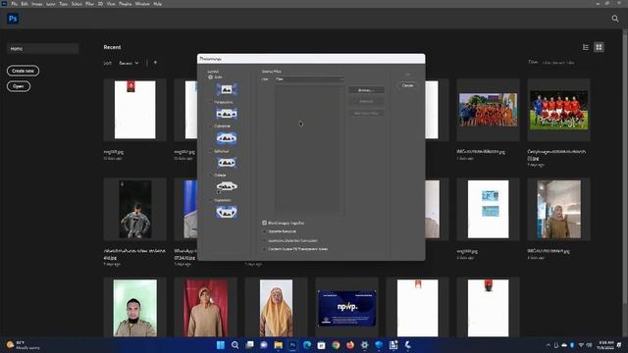Image resolution: width=628 pixels, height=353 pixels.
Task: Open the footballer dark photo thumbnail
Action: coord(135,209)
